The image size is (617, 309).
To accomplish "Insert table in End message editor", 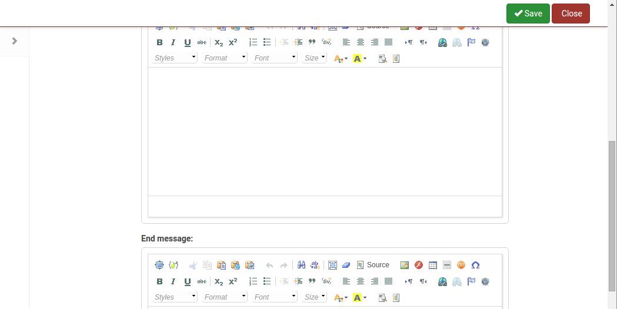I will [433, 265].
